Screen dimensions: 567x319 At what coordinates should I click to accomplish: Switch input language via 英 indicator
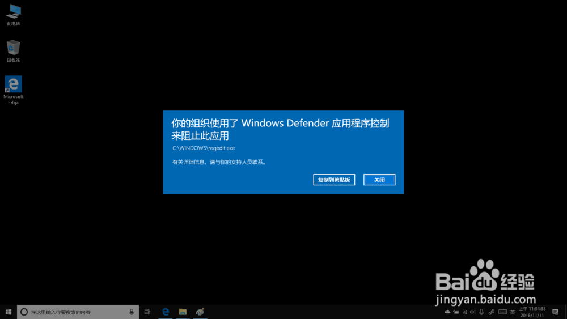click(513, 312)
